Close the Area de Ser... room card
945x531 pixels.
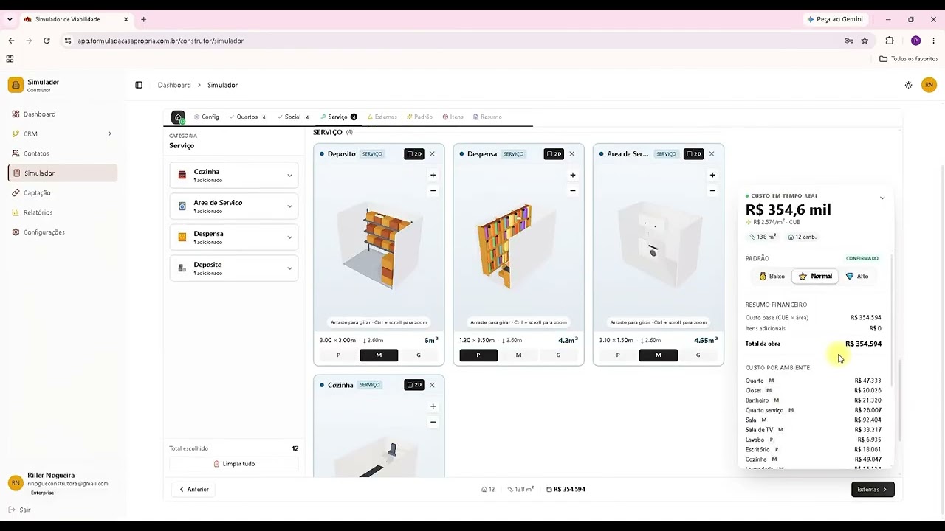tap(712, 154)
